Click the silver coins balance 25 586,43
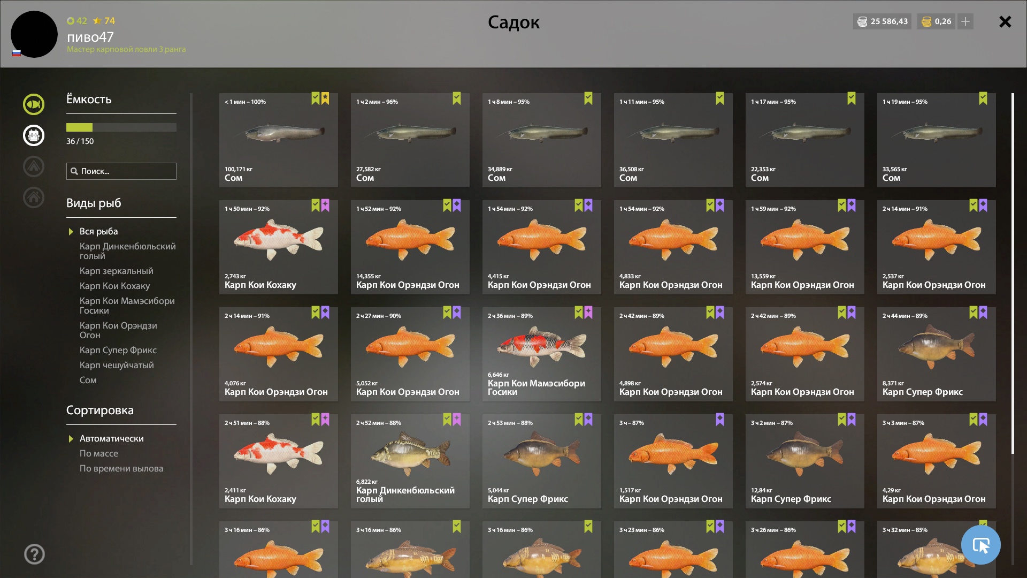 click(882, 21)
